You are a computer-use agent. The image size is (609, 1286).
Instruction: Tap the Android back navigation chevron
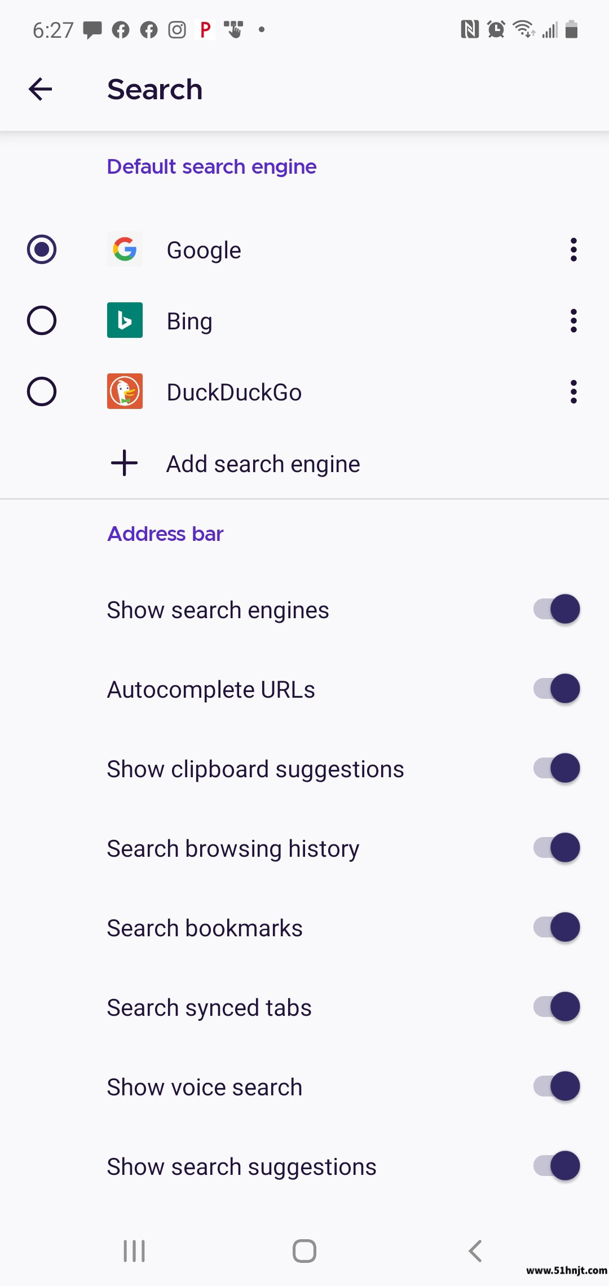[475, 1251]
